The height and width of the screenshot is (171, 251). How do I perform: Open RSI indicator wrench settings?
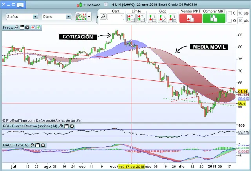[x=61, y=126]
